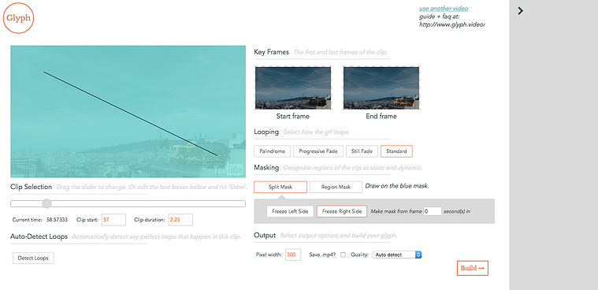Screen dimensions: 598x290
Task: Select Freeze Left Side button
Action: [x=290, y=211]
